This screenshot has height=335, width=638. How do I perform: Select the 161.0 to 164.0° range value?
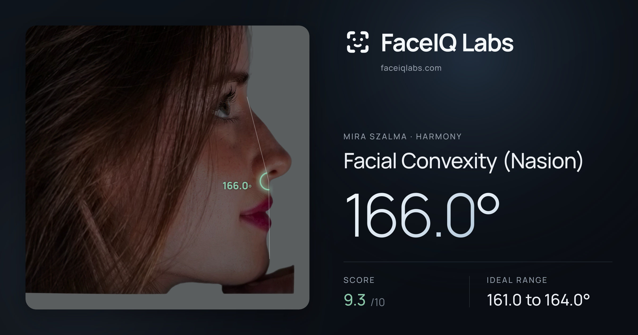tap(538, 300)
